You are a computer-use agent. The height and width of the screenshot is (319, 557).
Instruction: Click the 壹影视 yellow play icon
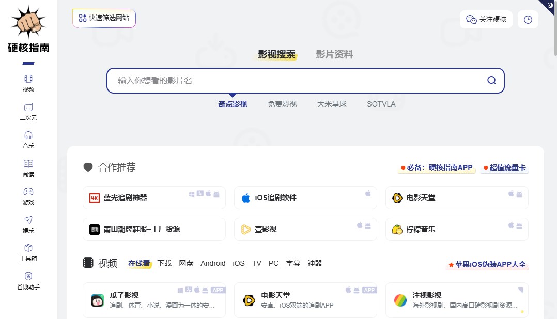click(x=246, y=230)
